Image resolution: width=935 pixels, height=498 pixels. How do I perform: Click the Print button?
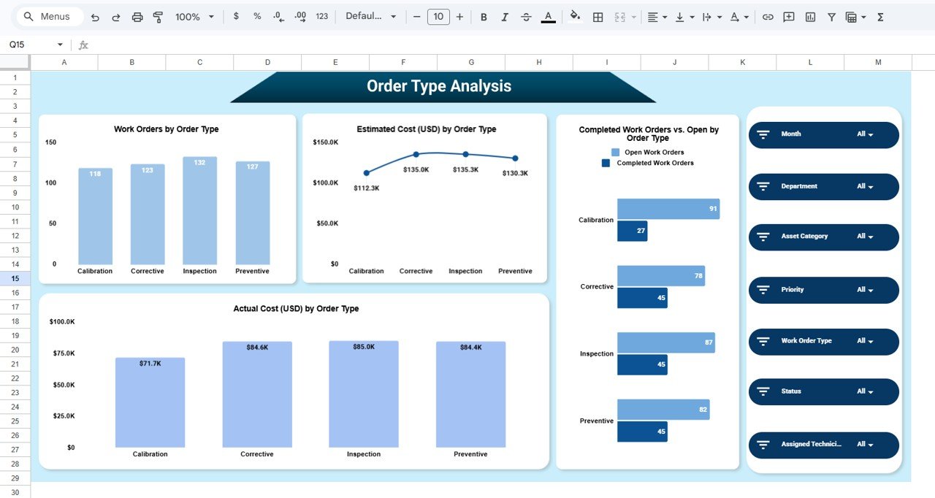click(137, 16)
